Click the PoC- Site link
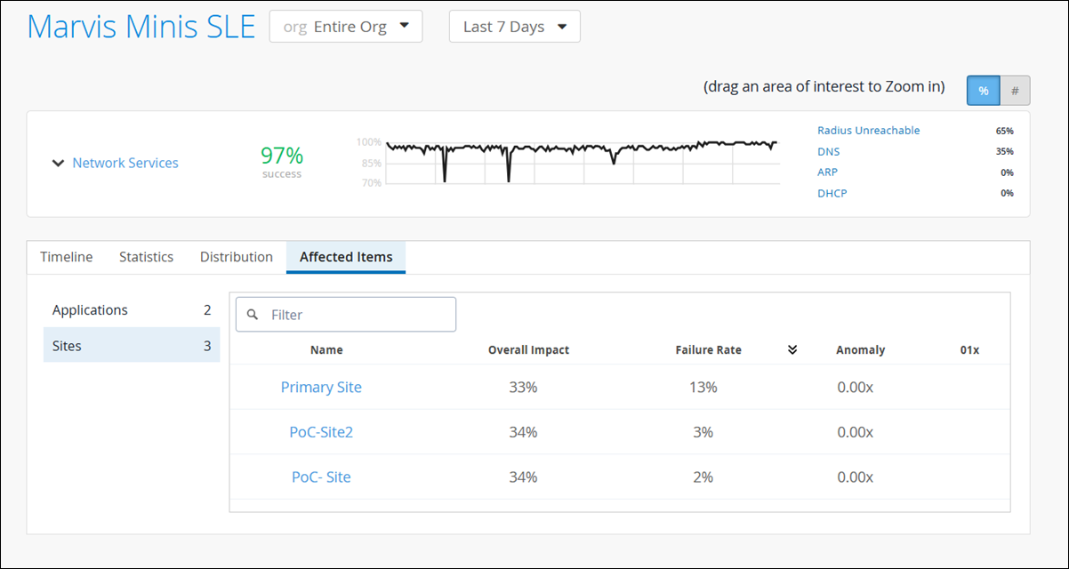 [321, 477]
